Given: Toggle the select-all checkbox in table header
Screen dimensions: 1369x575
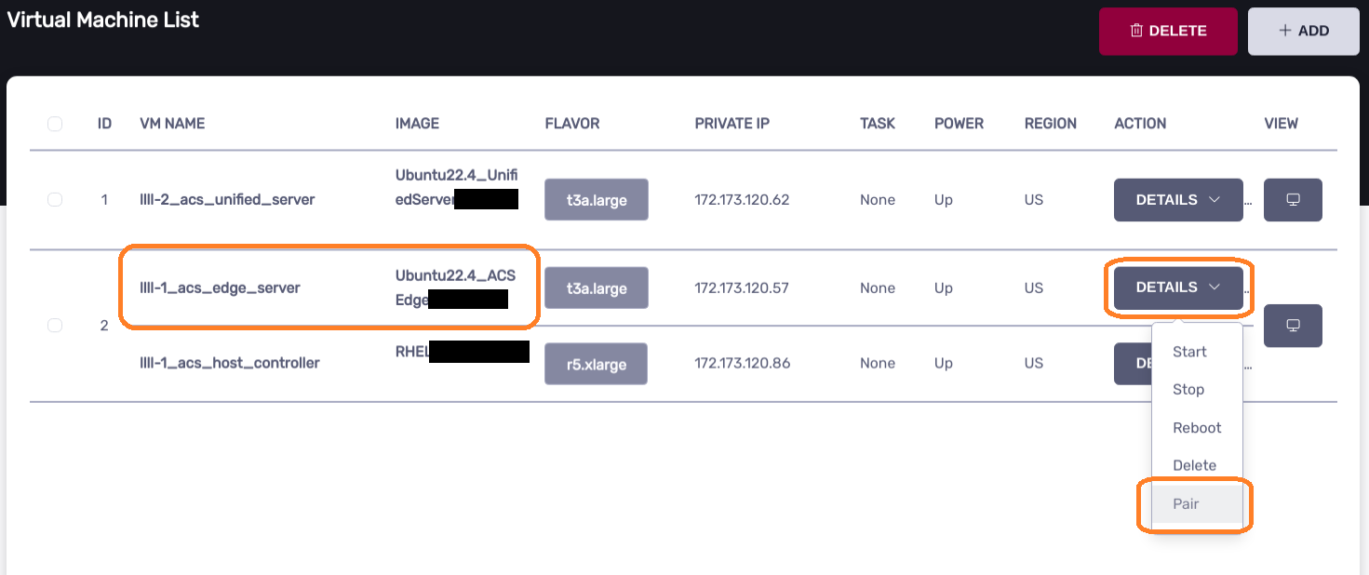Looking at the screenshot, I should (x=55, y=124).
